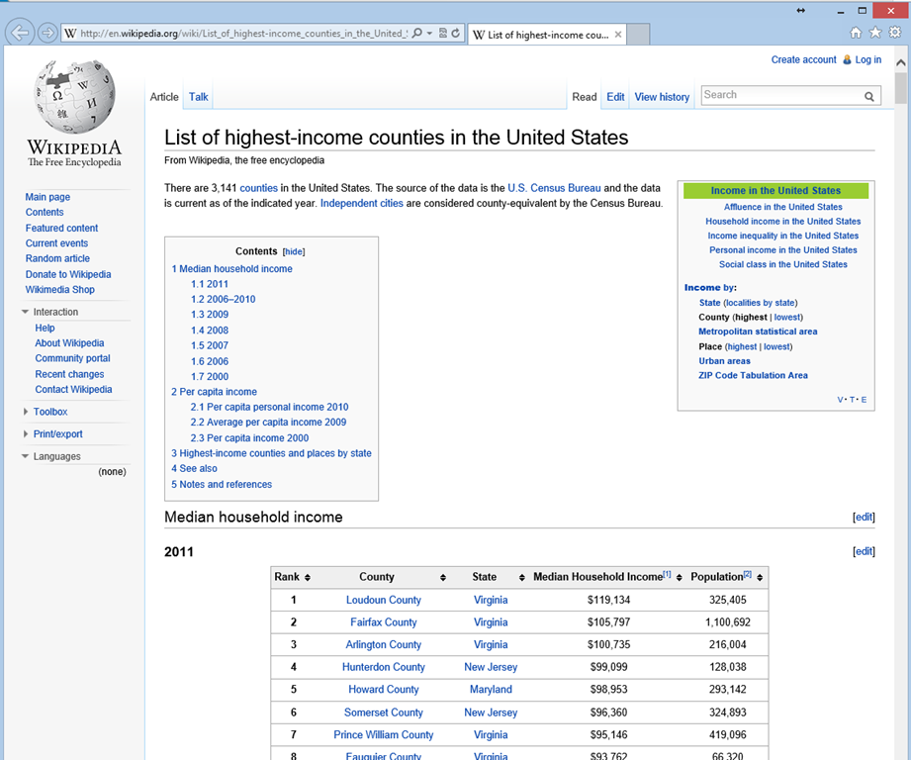The image size is (911, 760).
Task: Select the $119,134 income cell
Action: pos(608,601)
